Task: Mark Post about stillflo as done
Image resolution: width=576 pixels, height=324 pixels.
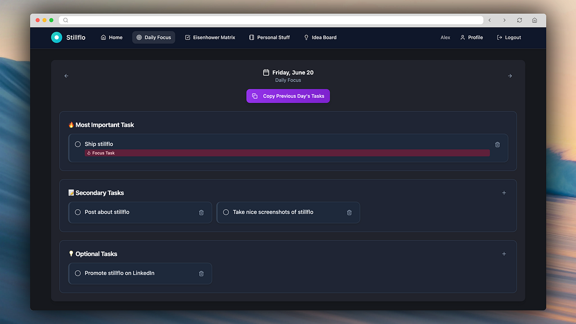Action: point(78,212)
